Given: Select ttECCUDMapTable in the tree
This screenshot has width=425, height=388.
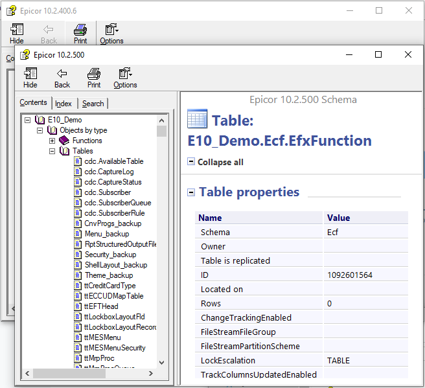Looking at the screenshot, I should coord(113,296).
